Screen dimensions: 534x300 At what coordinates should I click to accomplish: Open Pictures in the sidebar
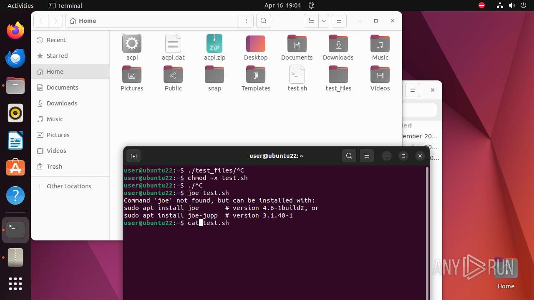(x=70, y=135)
